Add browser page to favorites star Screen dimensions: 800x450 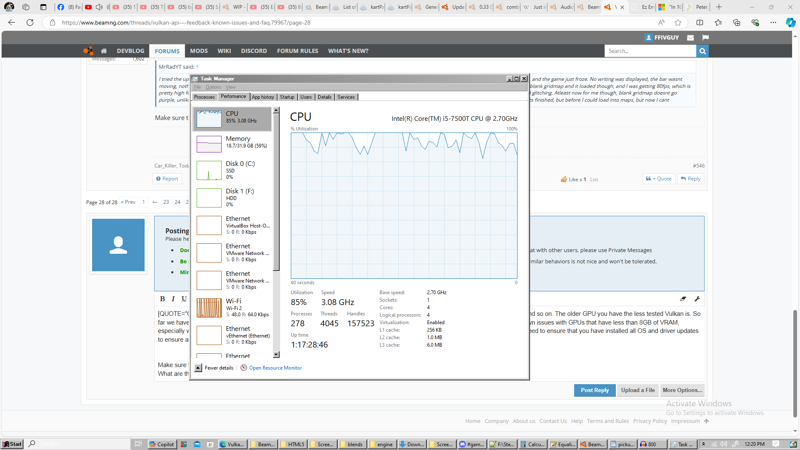point(678,22)
